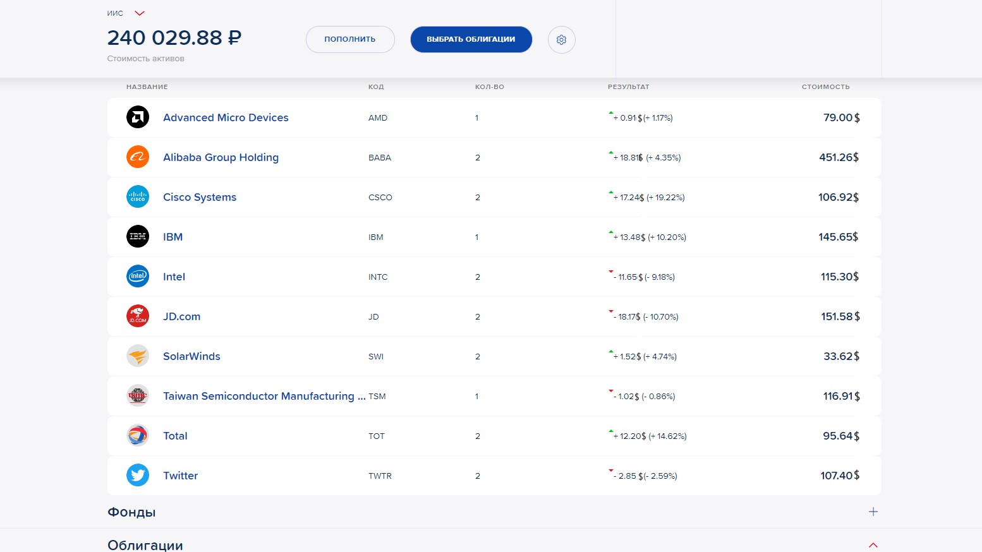This screenshot has width=982, height=552.
Task: Click the Alibaba Group Holding logo icon
Action: coord(138,157)
